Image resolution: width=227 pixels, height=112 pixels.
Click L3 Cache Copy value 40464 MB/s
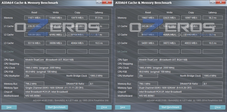(x=77, y=43)
